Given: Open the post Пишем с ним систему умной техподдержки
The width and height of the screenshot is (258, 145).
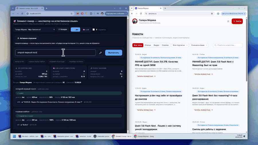Looking at the screenshot, I should pyautogui.click(x=158, y=128).
